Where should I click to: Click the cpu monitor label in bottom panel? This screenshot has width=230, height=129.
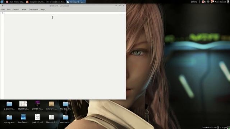[x=225, y=128]
